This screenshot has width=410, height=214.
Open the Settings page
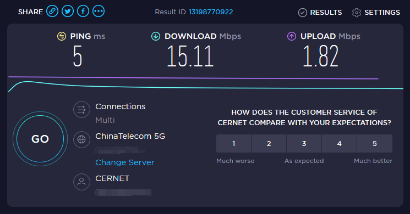(376, 13)
